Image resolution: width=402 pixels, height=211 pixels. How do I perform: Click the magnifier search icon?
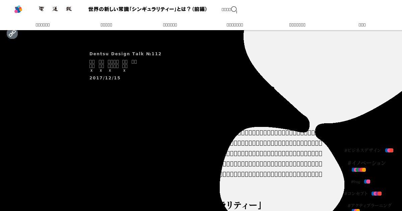click(x=234, y=9)
